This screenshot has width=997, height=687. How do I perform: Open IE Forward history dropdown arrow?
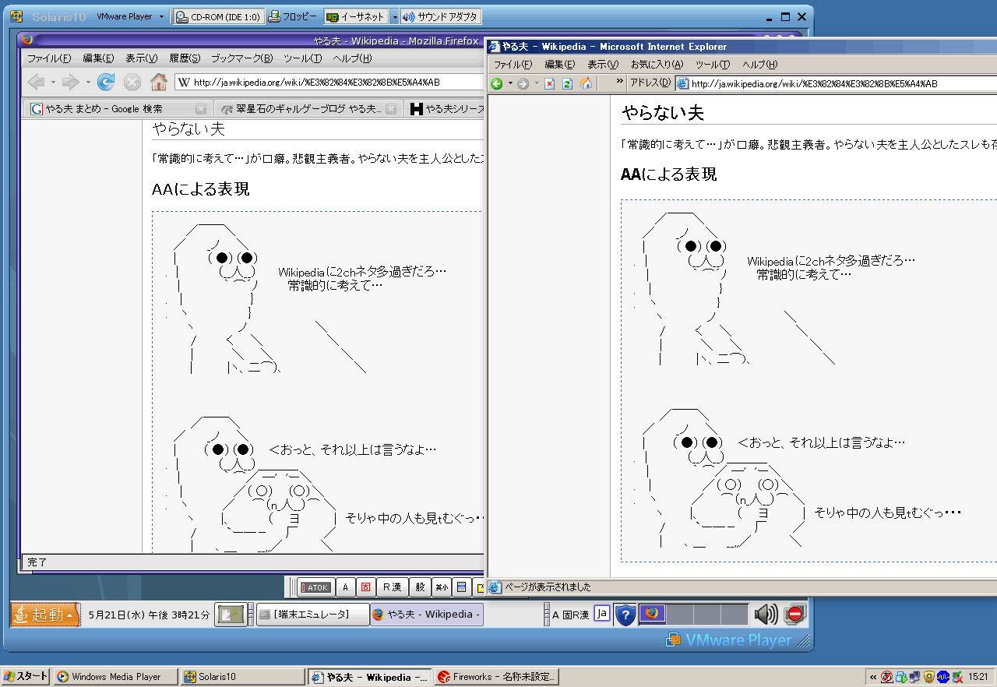pos(537,83)
